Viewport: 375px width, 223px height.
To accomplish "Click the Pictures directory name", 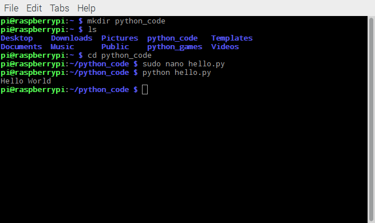I will pyautogui.click(x=120, y=38).
